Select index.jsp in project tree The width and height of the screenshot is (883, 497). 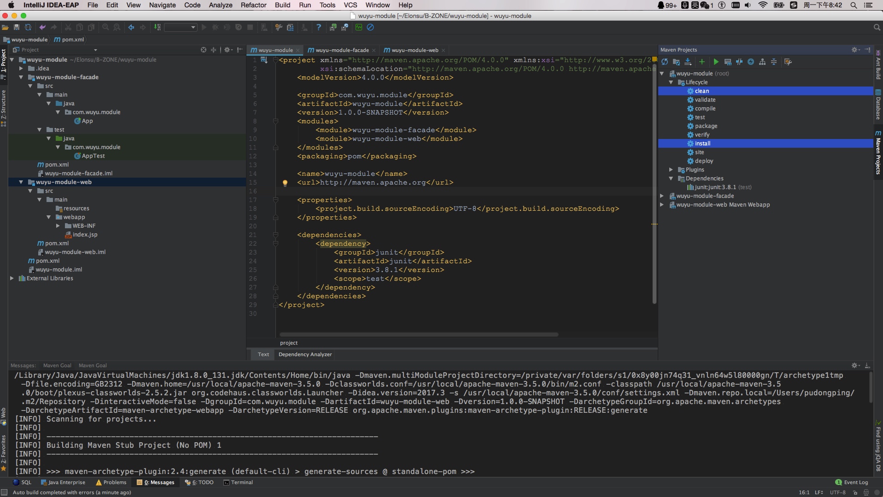tap(85, 235)
